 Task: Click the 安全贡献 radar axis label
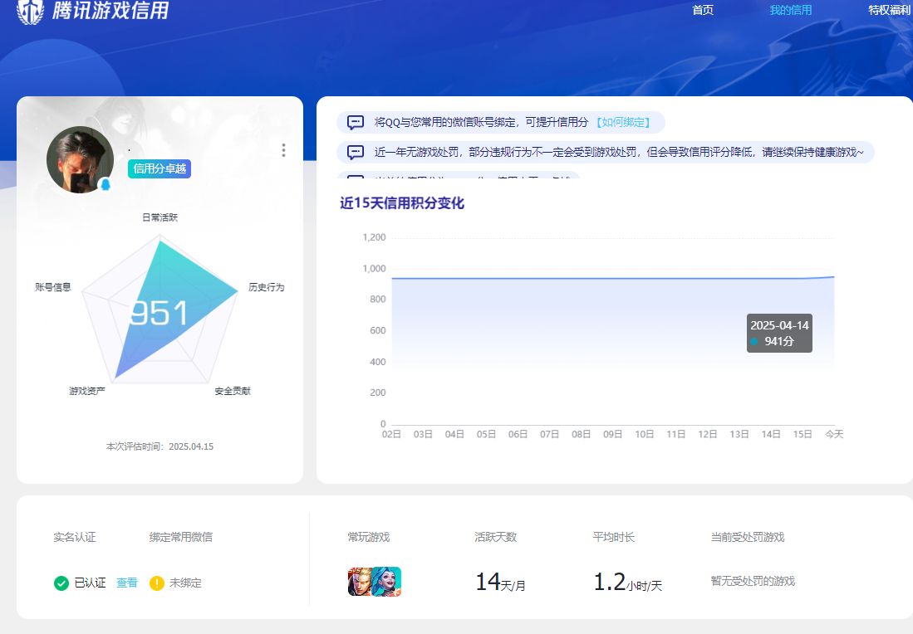[x=233, y=391]
